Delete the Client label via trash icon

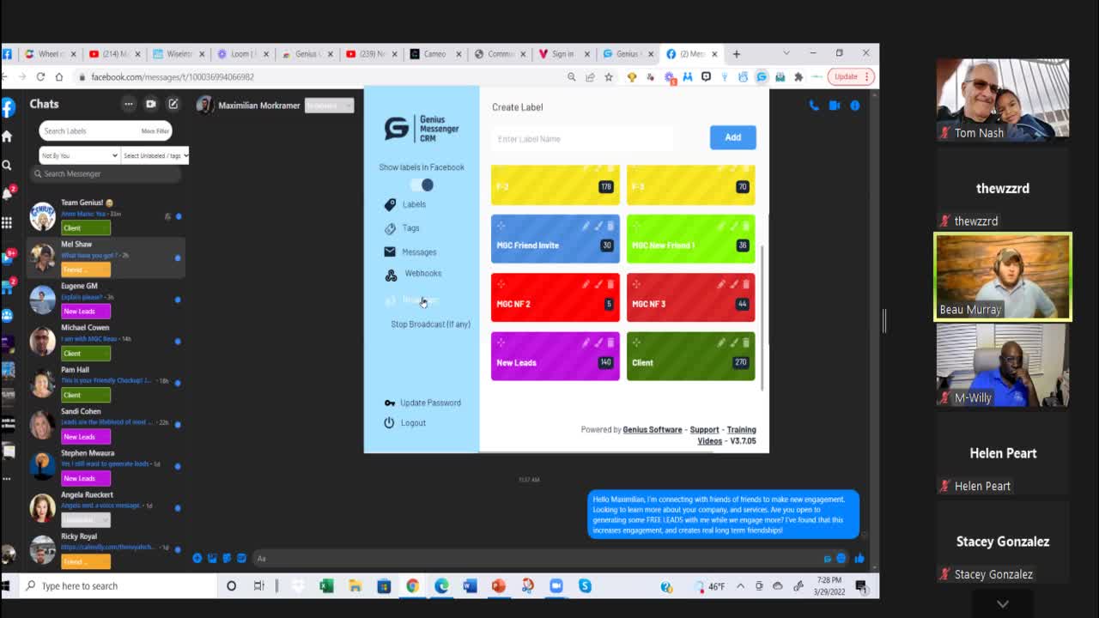(746, 342)
